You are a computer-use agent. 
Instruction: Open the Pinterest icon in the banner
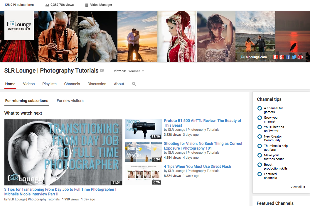click(300, 57)
